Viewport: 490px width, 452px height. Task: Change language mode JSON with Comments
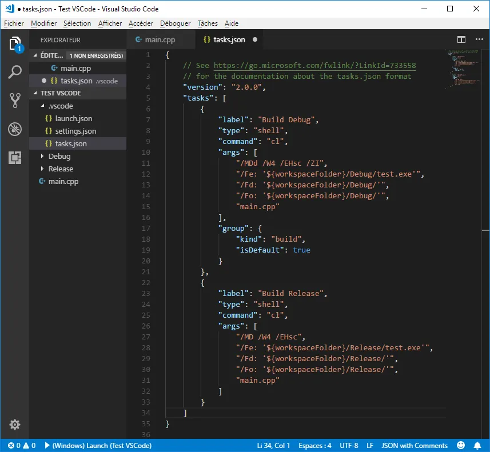[415, 446]
